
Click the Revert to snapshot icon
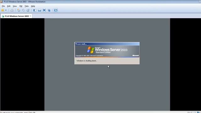[24, 10]
